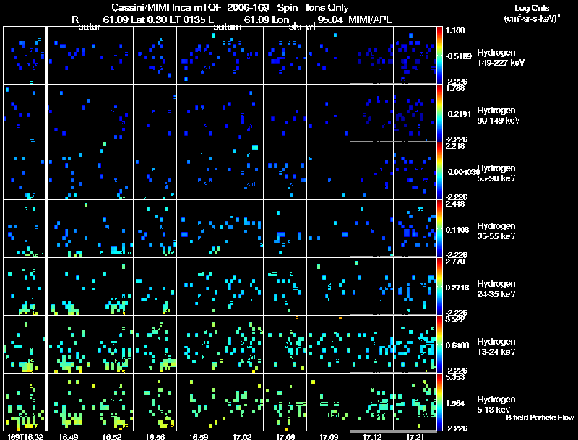
Task: Click the 17:12 time axis label
Action: tap(371, 437)
